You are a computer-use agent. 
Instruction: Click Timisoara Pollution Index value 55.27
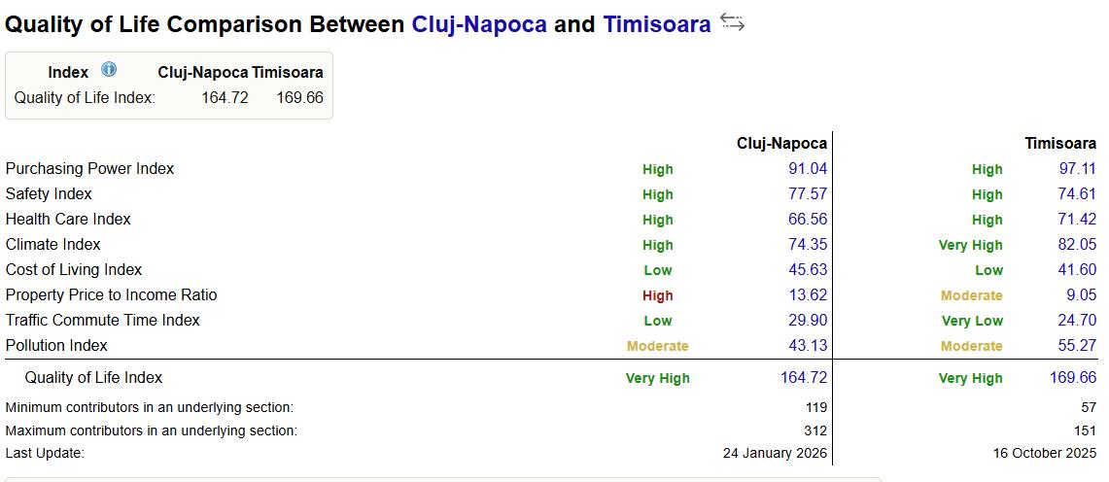(1077, 346)
